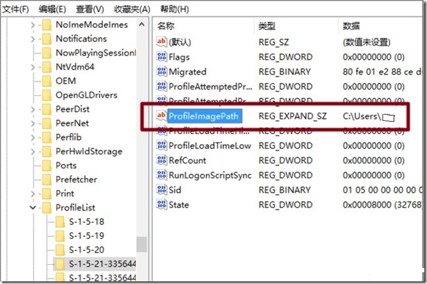
Task: Click the string icon of (默认) value
Action: pos(161,42)
